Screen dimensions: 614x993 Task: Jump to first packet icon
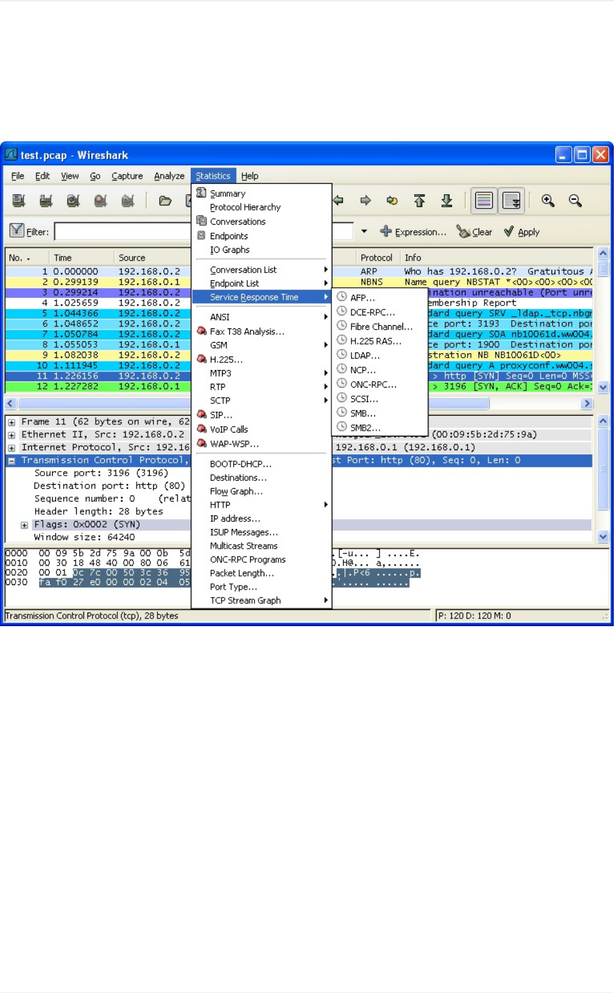[419, 201]
